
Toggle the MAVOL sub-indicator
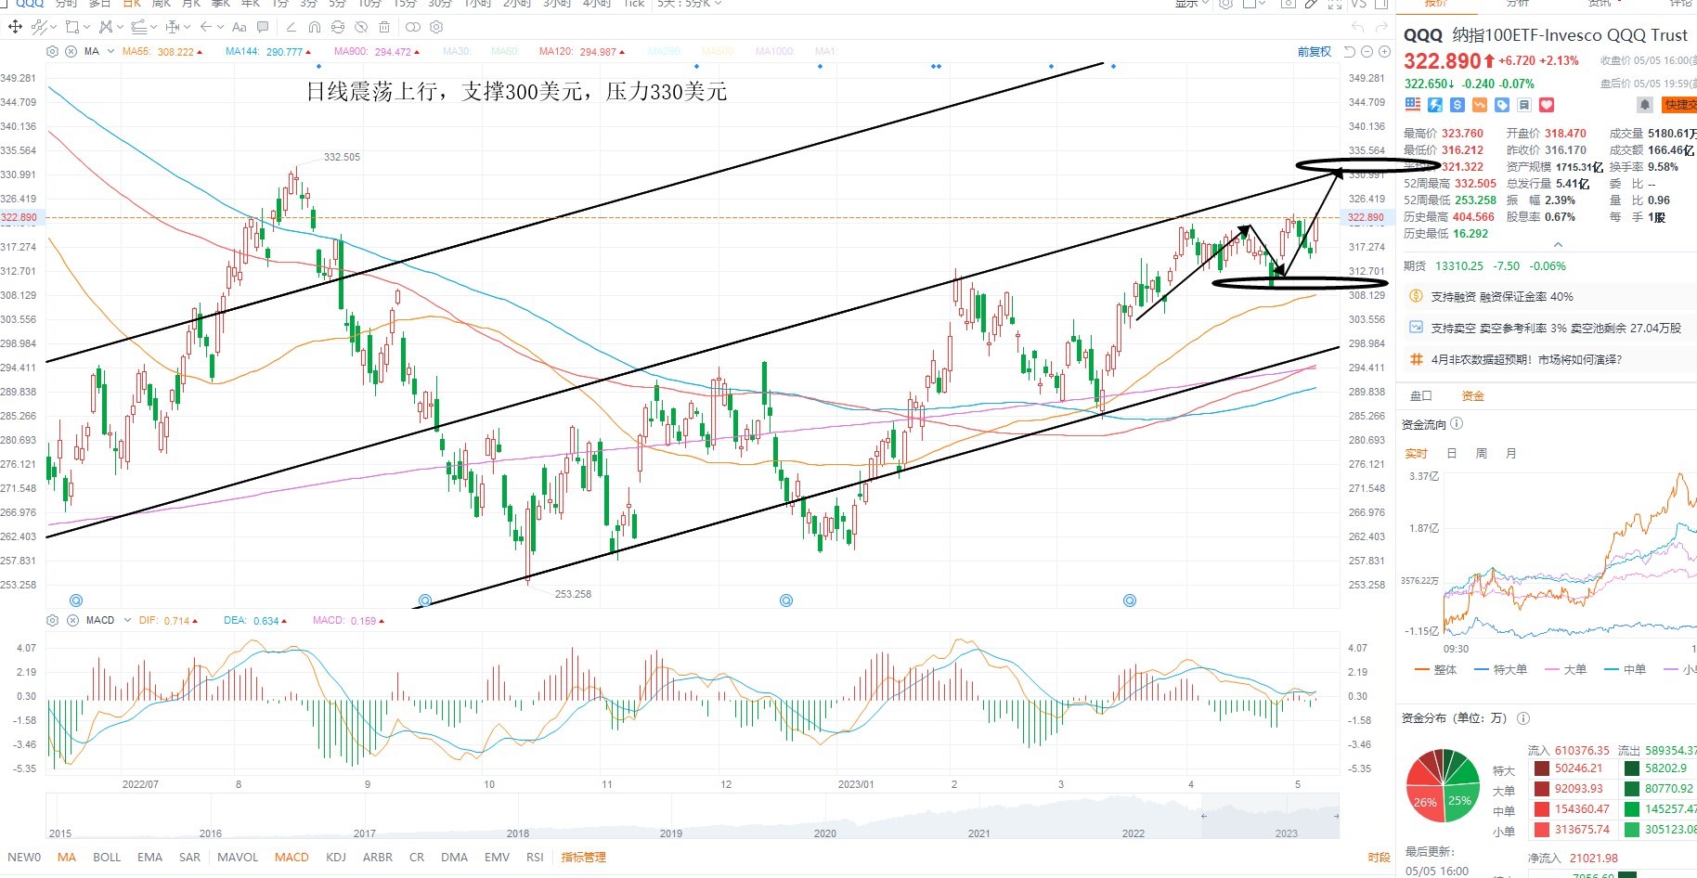click(238, 857)
